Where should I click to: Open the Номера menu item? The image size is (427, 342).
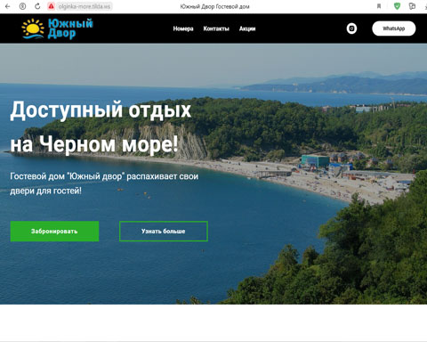(x=183, y=28)
